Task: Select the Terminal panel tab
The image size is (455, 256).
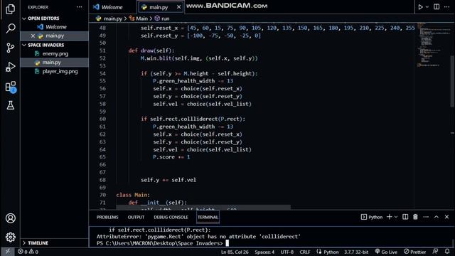Action: pos(208,217)
